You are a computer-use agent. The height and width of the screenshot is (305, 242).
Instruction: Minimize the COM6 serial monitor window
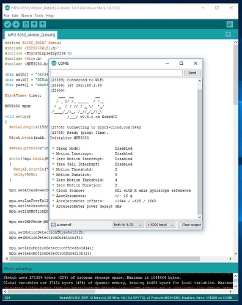tap(167, 64)
